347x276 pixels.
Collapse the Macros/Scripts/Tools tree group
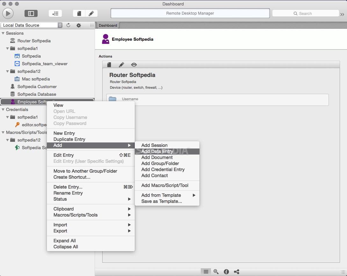coord(3,133)
